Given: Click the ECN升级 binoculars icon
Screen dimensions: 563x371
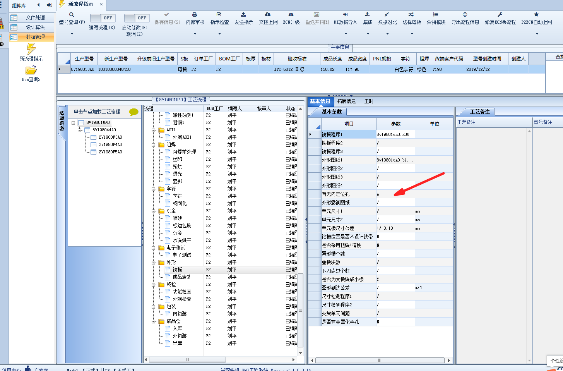Looking at the screenshot, I should (291, 14).
